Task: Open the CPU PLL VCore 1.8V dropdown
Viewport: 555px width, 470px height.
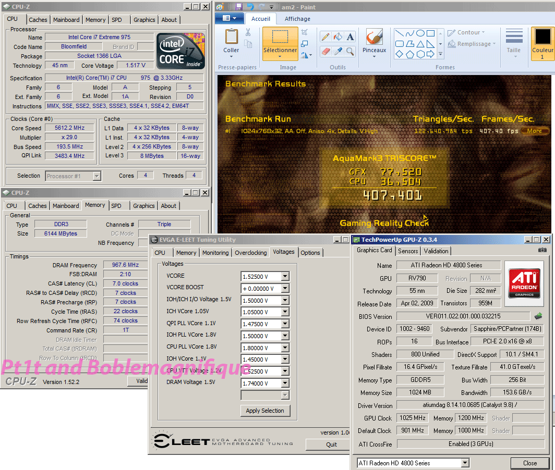Action: (x=285, y=348)
